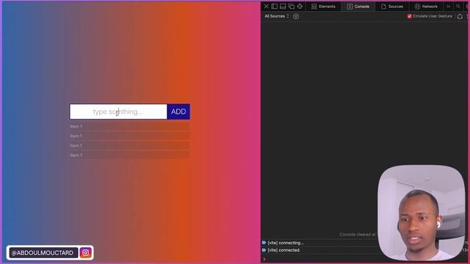Click the ADD button
This screenshot has width=470, height=264.
178,111
